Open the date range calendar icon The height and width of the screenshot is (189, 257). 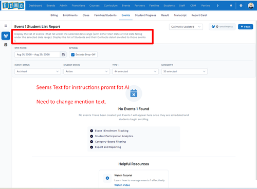coord(63,54)
